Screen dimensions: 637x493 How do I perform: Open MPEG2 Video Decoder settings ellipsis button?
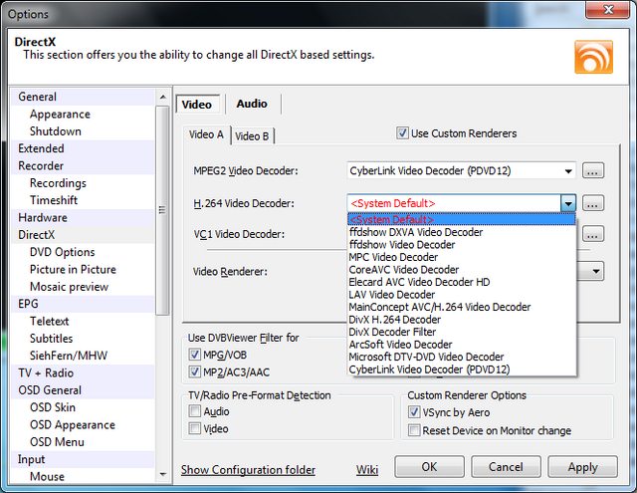(593, 170)
